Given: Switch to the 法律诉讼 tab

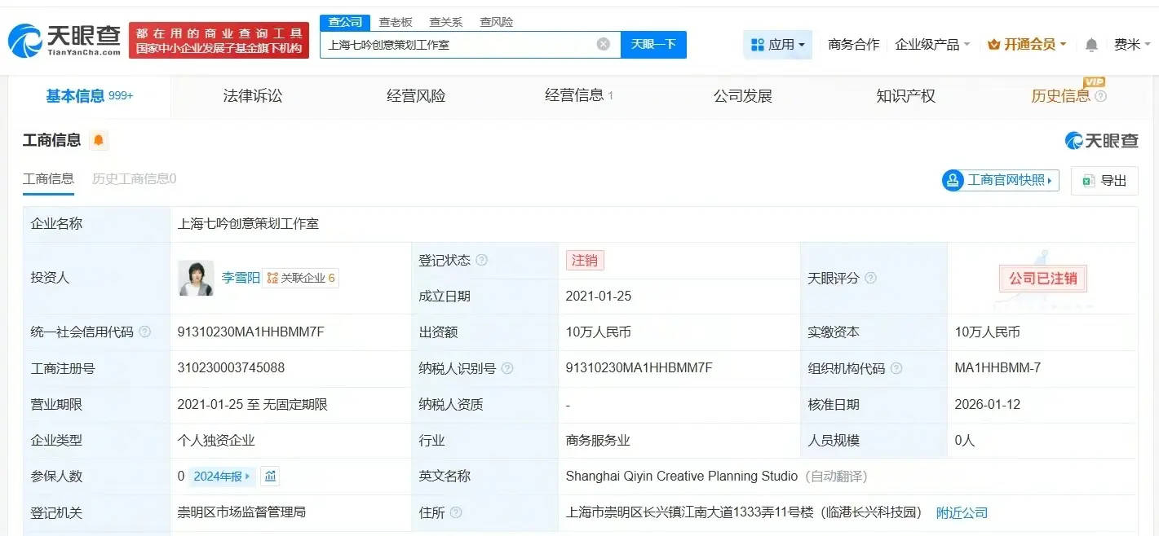Looking at the screenshot, I should coord(253,96).
